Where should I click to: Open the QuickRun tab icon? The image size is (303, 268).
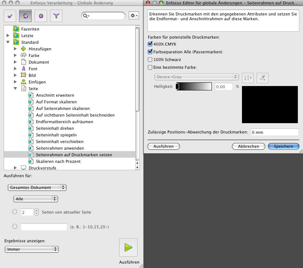pyautogui.click(x=56, y=16)
